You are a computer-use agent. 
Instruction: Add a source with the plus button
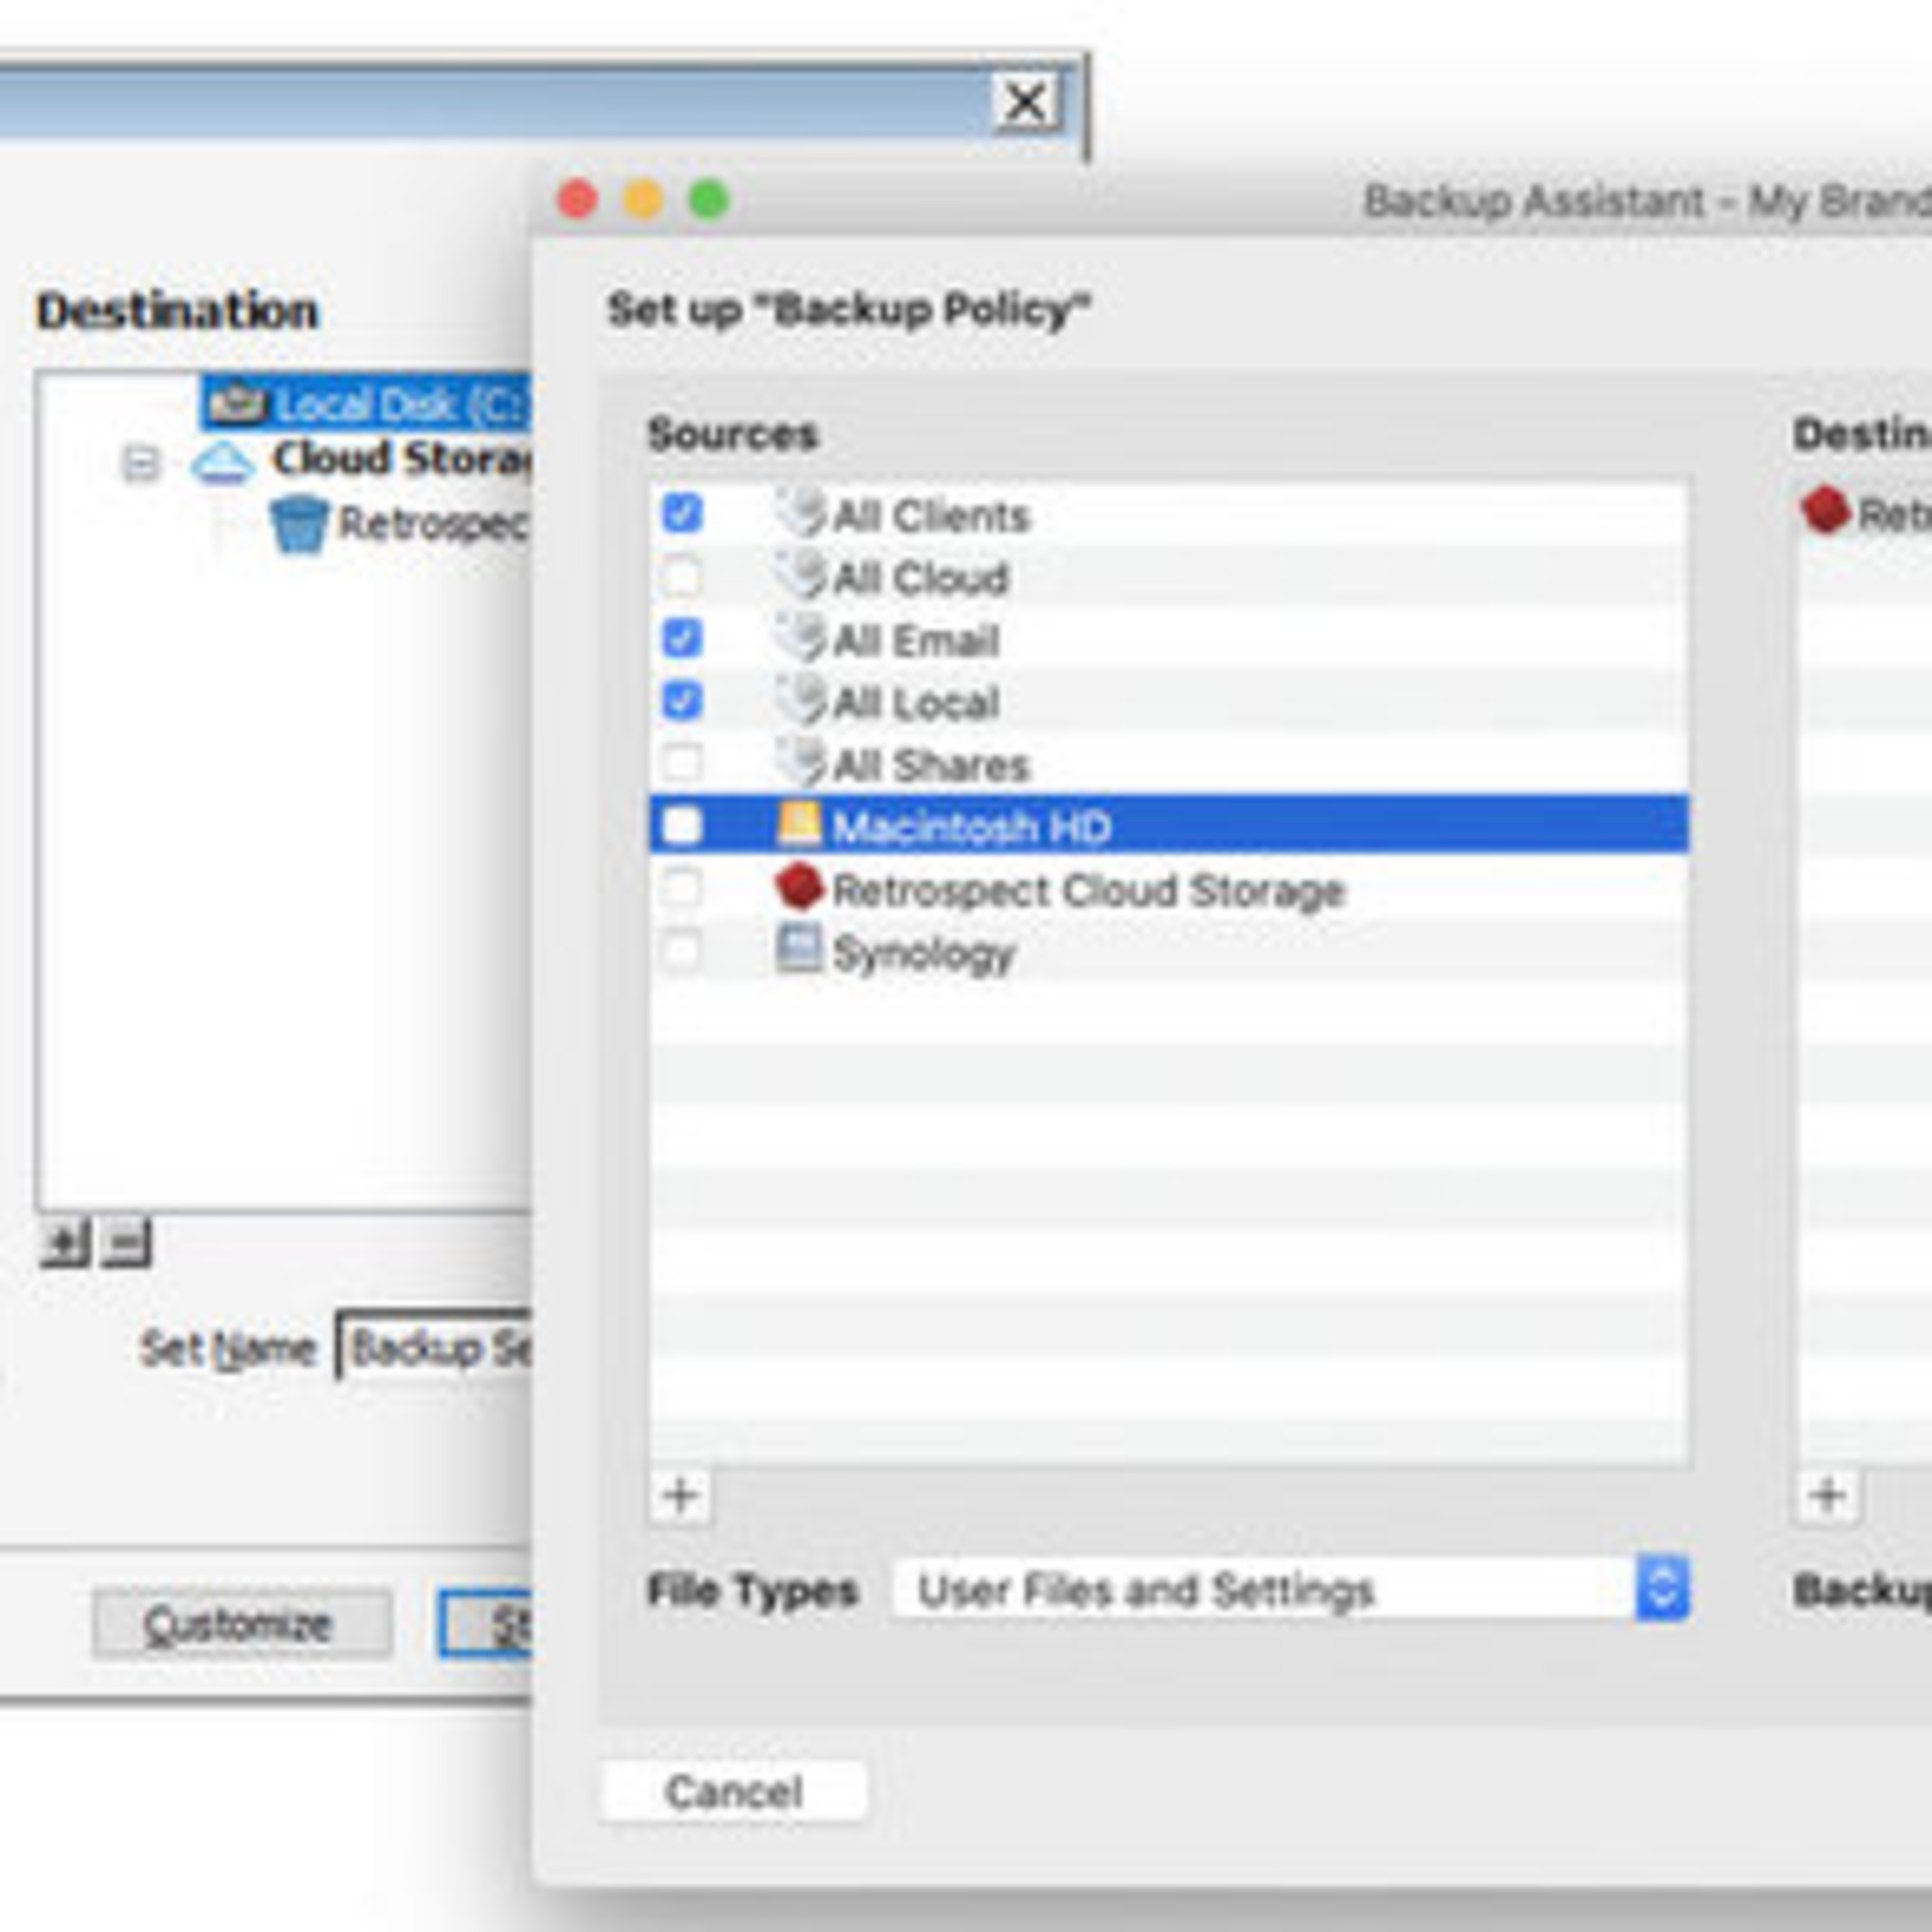[x=681, y=1496]
